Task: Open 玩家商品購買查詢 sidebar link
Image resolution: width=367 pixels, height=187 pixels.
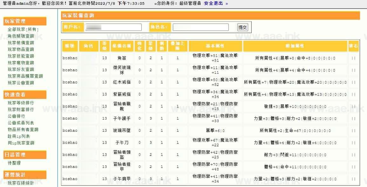Action: coord(25,76)
